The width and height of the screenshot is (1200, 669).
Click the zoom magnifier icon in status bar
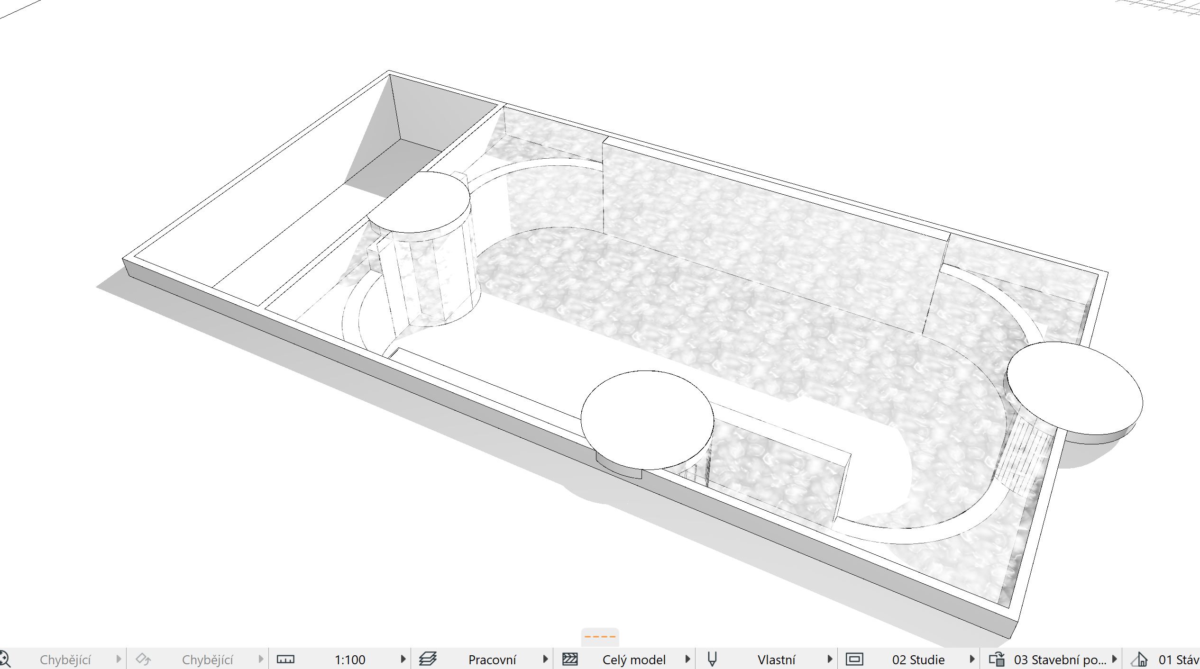(x=5, y=659)
